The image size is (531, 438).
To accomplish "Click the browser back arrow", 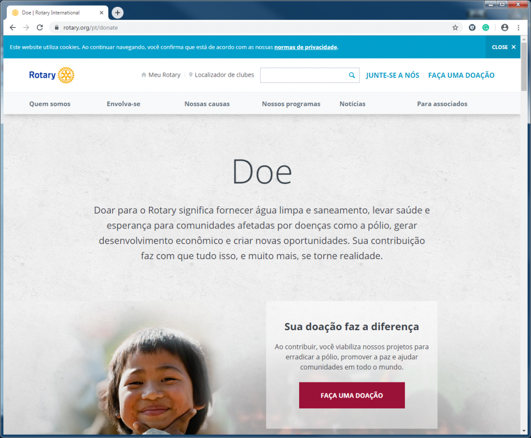I will coord(12,27).
